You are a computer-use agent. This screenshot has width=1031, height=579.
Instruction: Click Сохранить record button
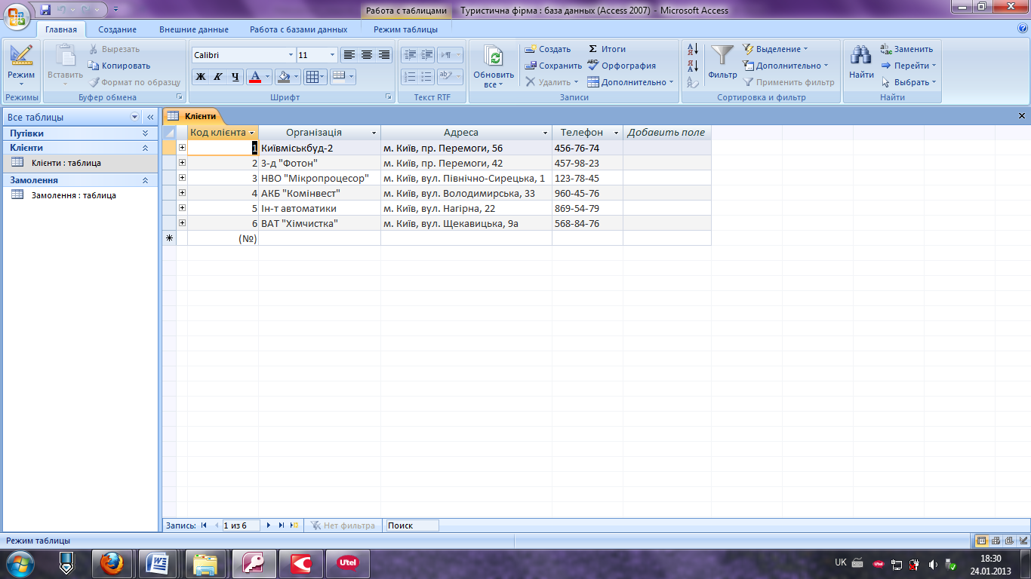click(553, 66)
